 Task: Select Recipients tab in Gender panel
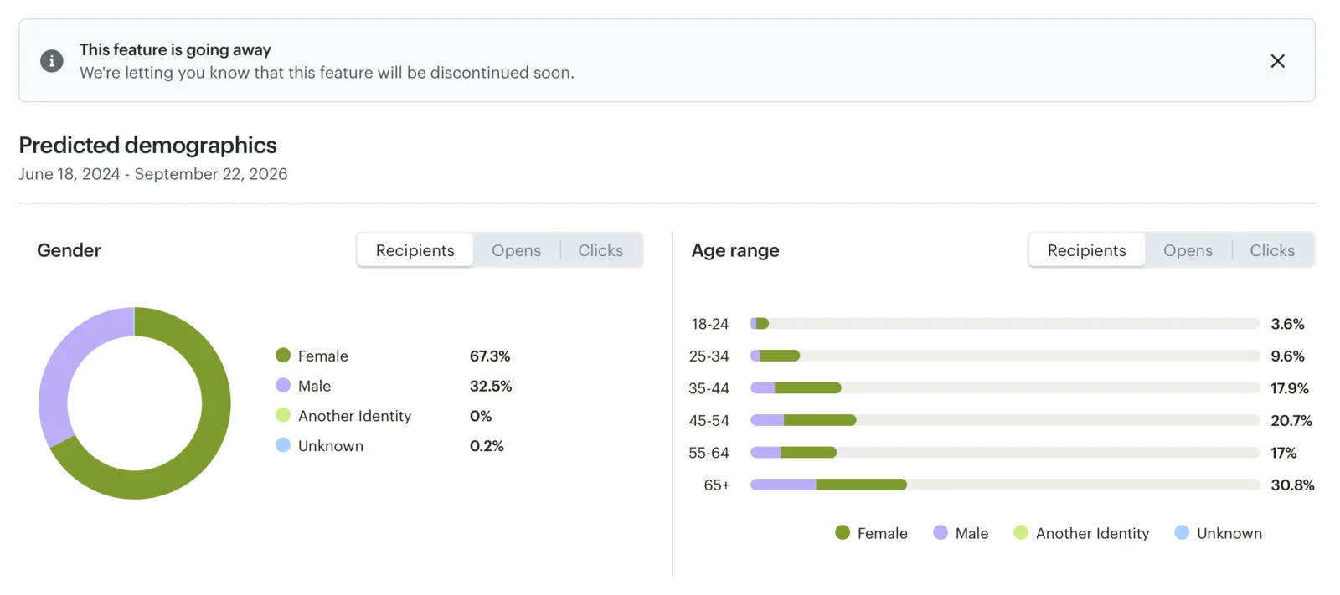click(x=415, y=250)
